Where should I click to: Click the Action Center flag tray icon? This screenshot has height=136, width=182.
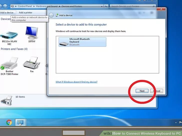pyautogui.click(x=180, y=122)
